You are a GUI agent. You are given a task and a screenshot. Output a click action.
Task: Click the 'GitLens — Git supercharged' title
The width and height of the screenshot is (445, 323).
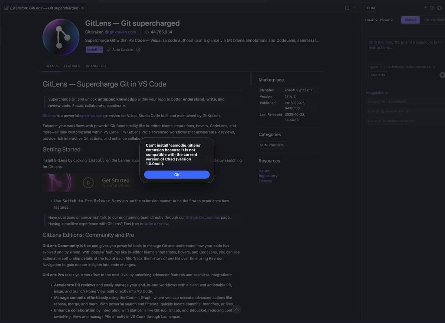point(132,23)
